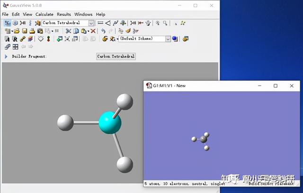The width and height of the screenshot is (303, 193).
Task: Click the blue sphere icon
Action: [175, 39]
